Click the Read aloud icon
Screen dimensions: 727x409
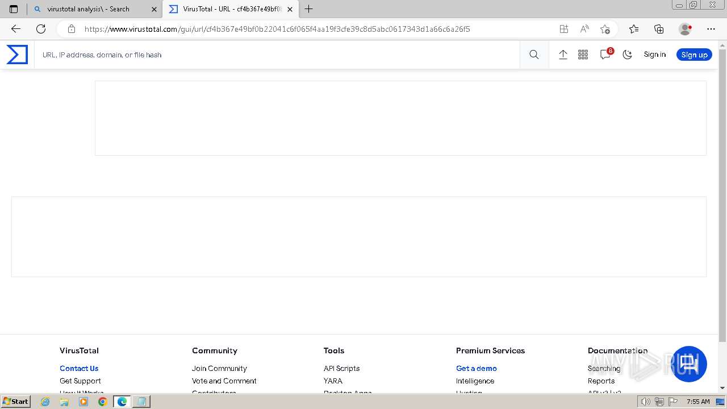pyautogui.click(x=584, y=29)
